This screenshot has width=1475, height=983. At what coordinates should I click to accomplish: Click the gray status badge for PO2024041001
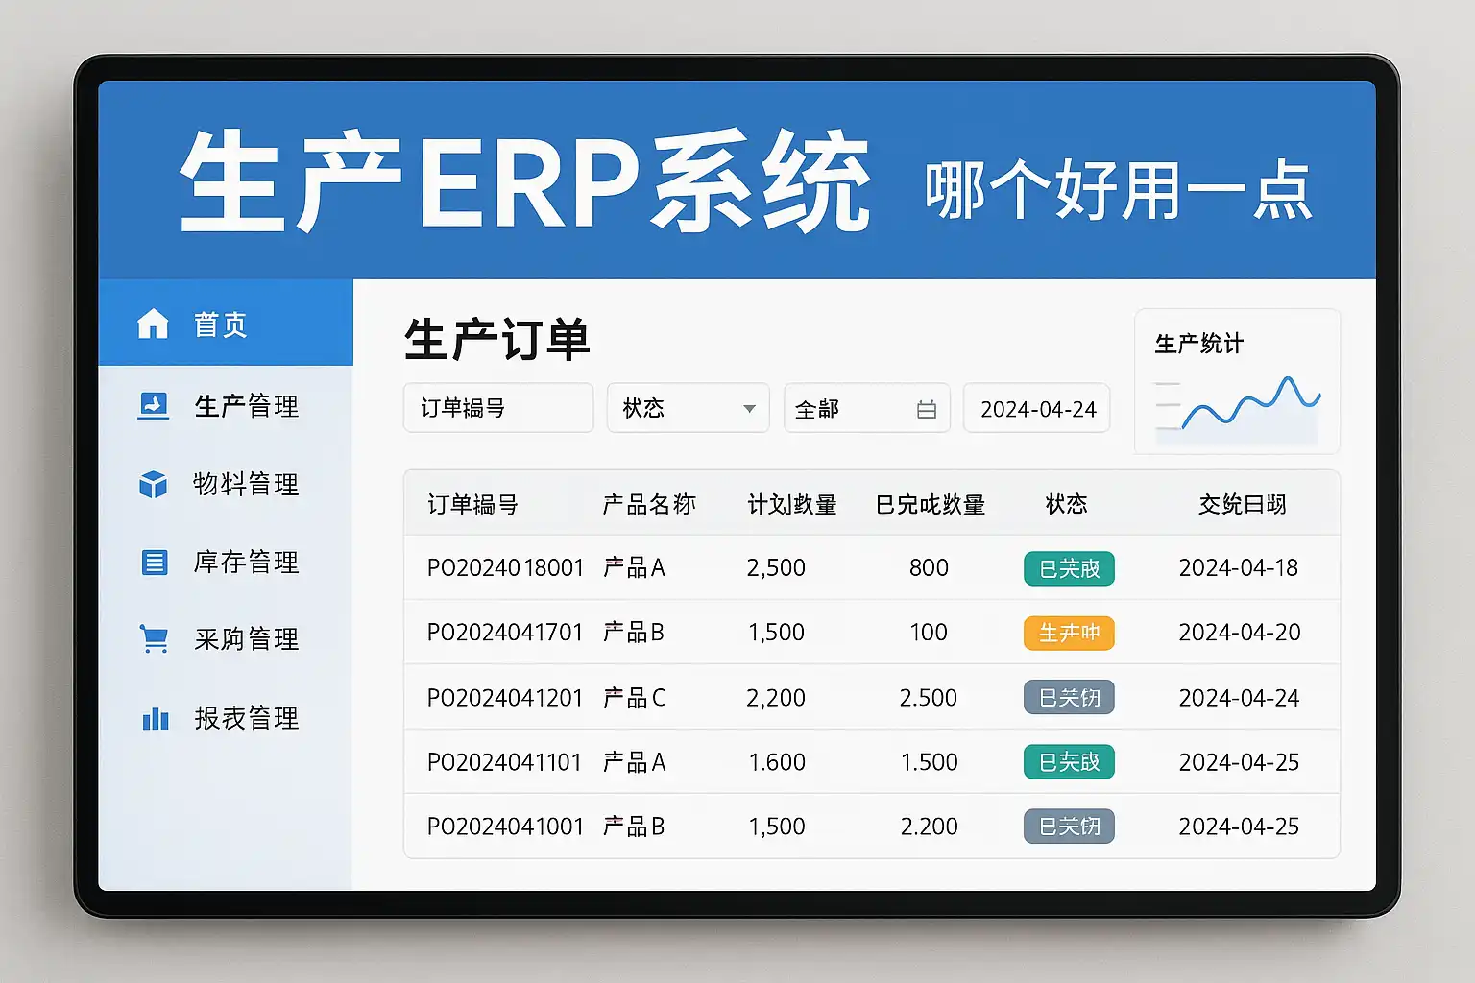1069,826
